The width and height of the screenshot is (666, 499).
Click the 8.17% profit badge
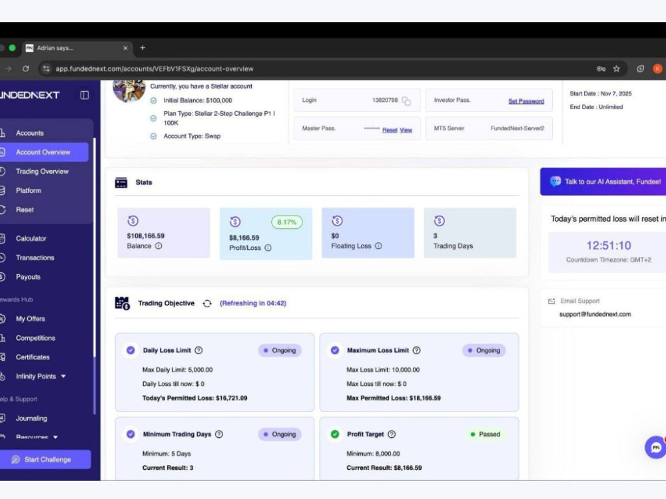point(286,222)
